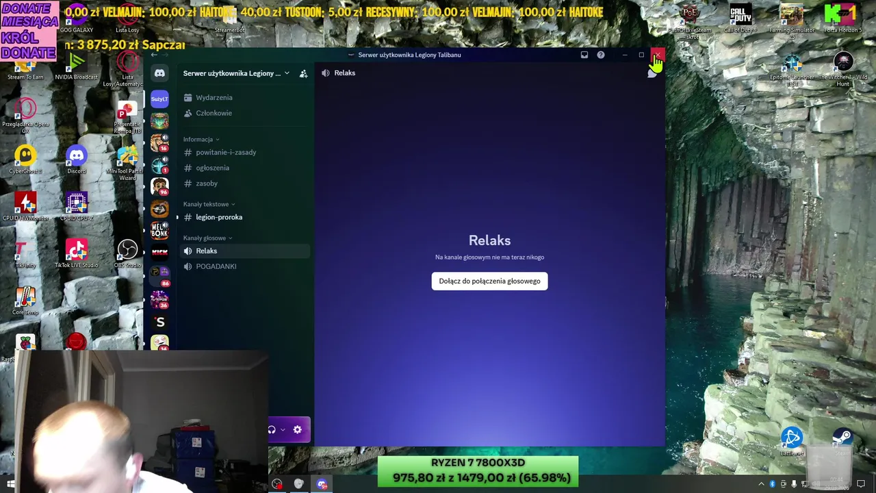The width and height of the screenshot is (876, 493).
Task: Open the server icon with letter S
Action: [159, 322]
